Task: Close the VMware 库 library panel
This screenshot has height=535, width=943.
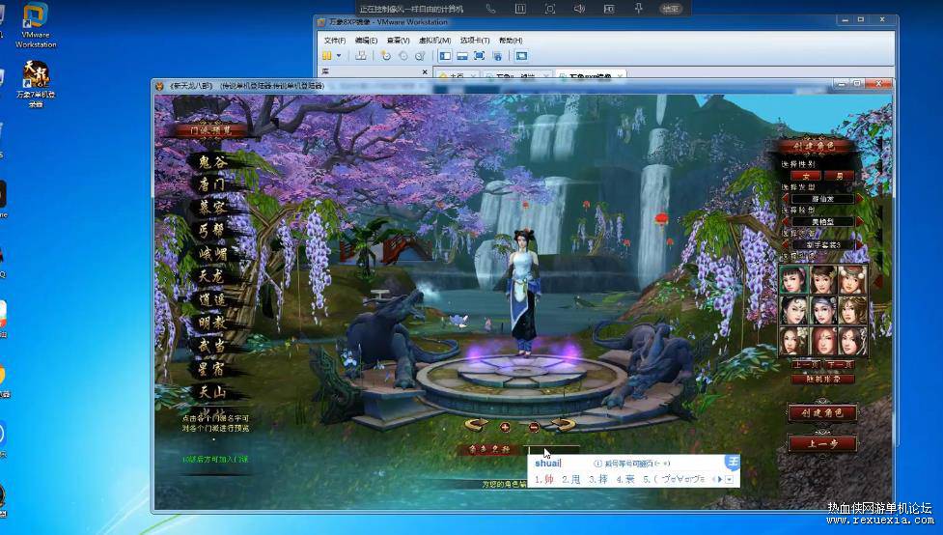Action: tap(425, 71)
